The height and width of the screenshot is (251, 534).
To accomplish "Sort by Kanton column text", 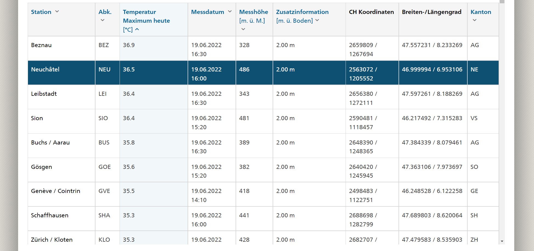I will (x=481, y=12).
